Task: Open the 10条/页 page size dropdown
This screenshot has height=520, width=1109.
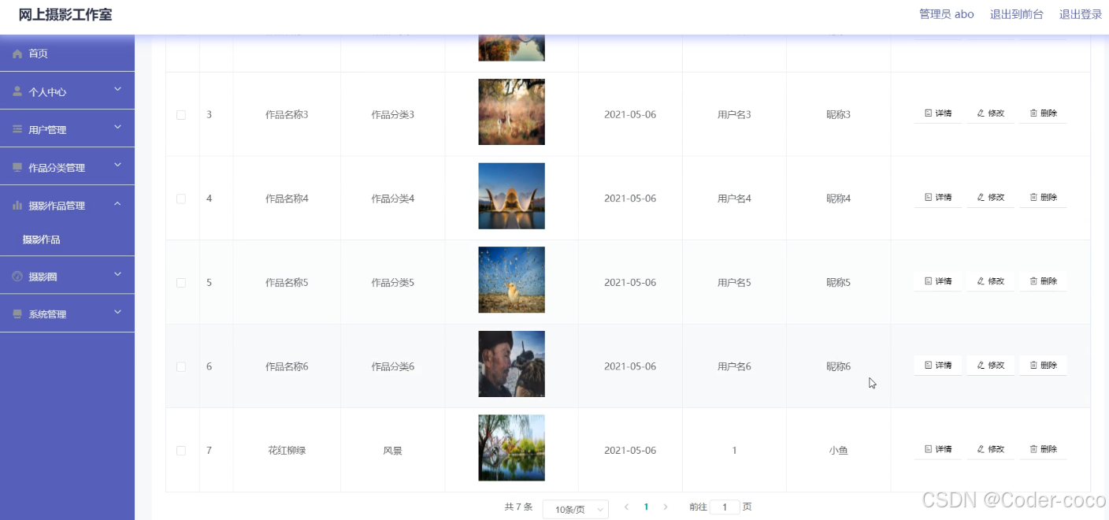Action: pos(576,510)
